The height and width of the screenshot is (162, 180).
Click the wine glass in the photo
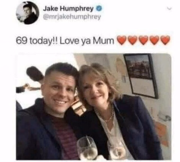[x=87, y=149]
